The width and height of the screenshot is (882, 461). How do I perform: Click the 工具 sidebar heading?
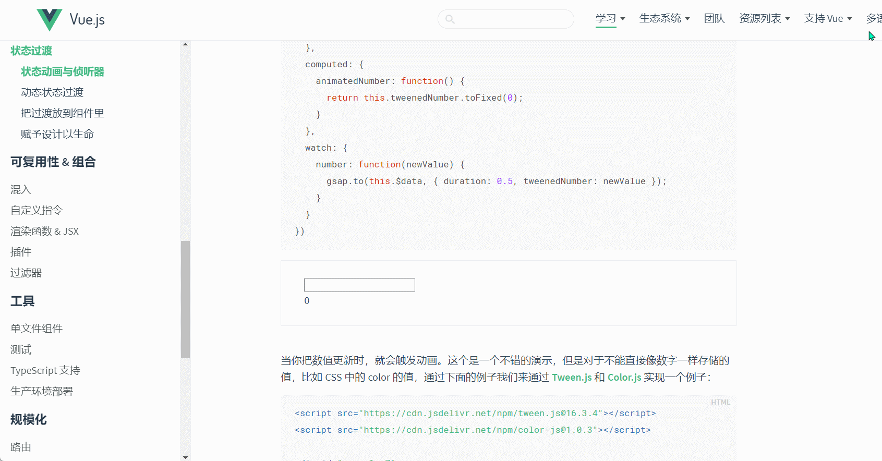point(22,301)
